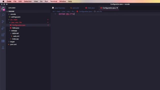Image resolution: width=160 pixels, height=90 pixels.
Task: Collapse the src / main folder
Action: click(9, 20)
